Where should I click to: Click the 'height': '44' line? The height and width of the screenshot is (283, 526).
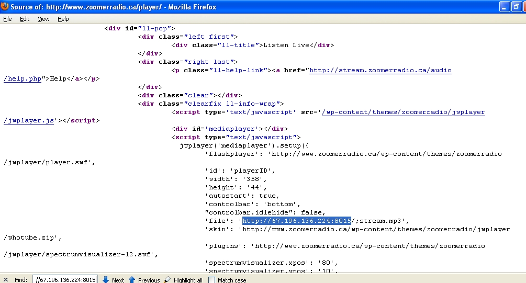pyautogui.click(x=236, y=187)
